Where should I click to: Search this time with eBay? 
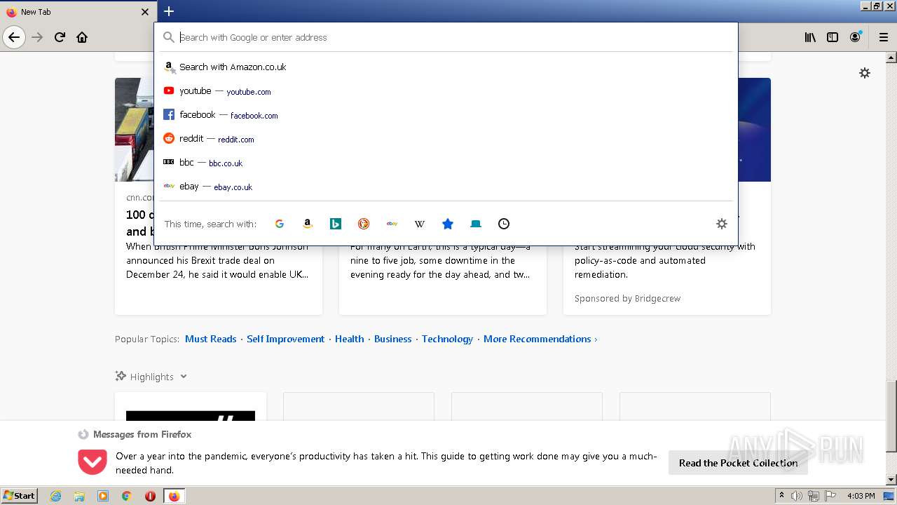pos(392,224)
